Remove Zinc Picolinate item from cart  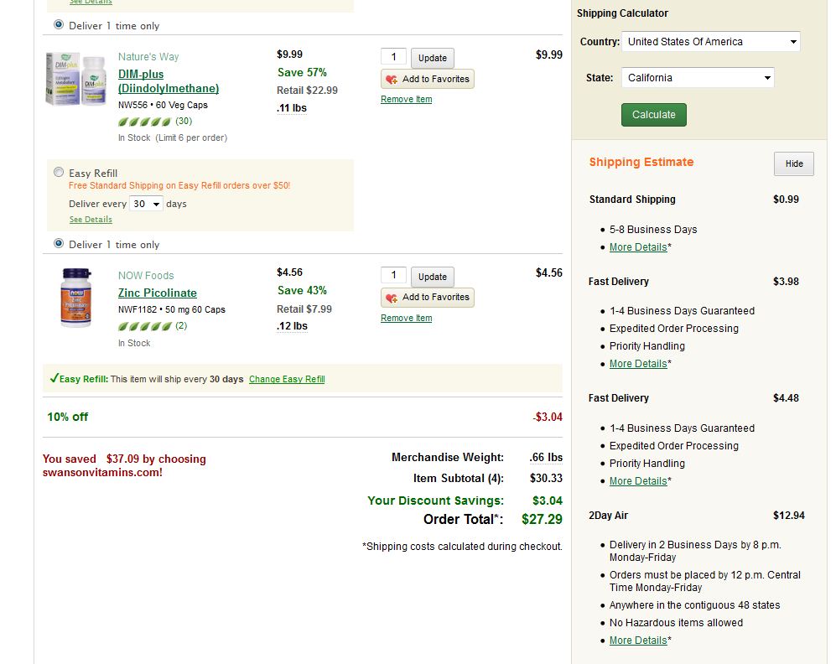coord(407,318)
